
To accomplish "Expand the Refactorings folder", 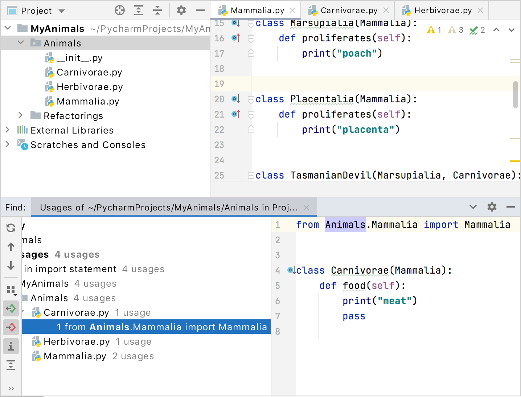I will 21,115.
